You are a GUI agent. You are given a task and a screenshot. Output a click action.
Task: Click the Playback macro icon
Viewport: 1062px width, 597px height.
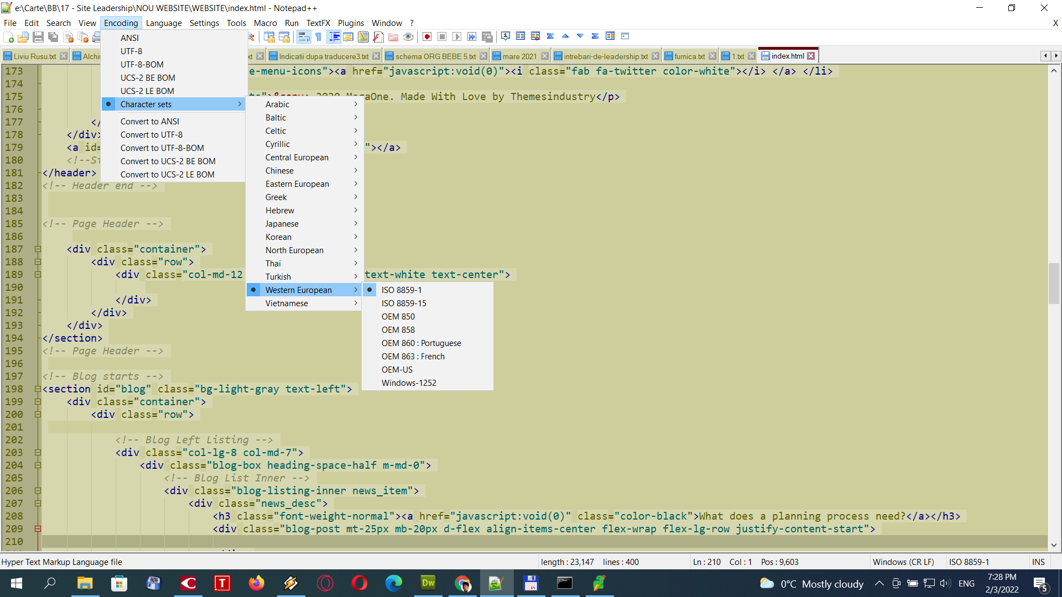457,37
